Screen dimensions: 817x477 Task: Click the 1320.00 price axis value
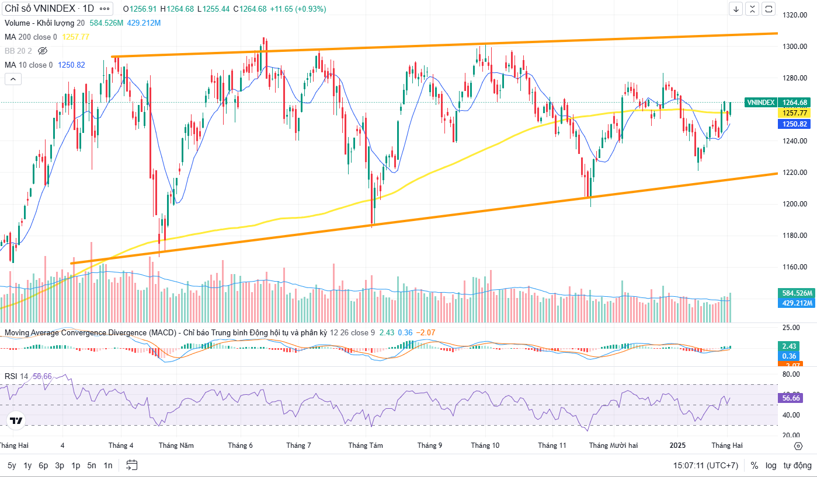coord(795,15)
